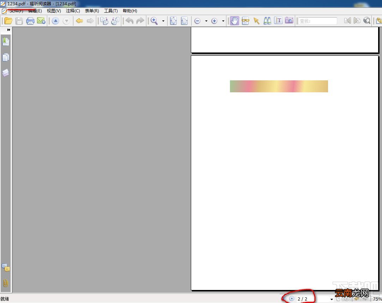Open the Zoom magnifier tool dropdown arrow
382x303 pixels.
coord(163,21)
